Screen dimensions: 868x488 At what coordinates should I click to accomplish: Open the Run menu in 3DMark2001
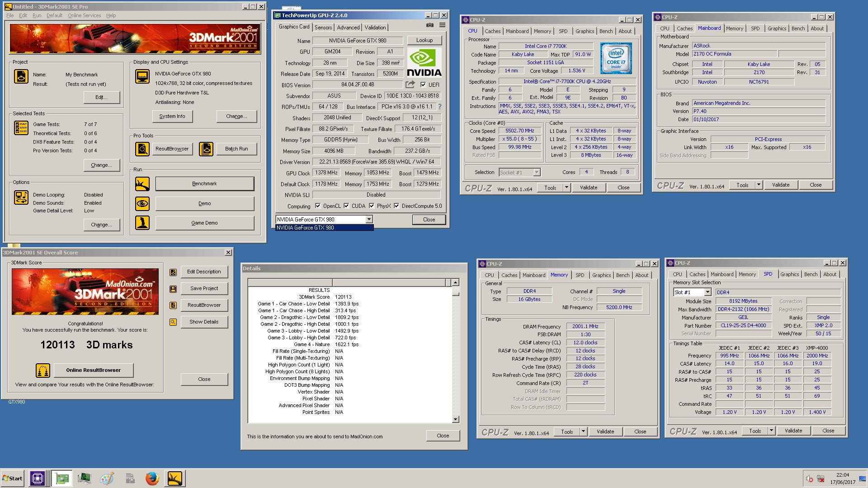click(x=37, y=15)
